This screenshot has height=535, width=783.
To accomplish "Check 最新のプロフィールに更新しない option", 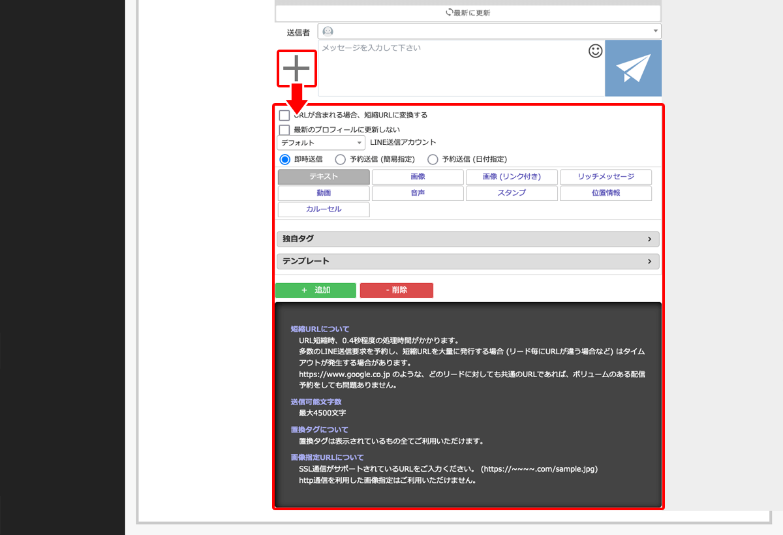I will pos(284,130).
